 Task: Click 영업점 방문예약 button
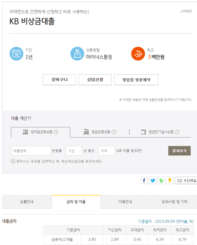[x=136, y=80]
